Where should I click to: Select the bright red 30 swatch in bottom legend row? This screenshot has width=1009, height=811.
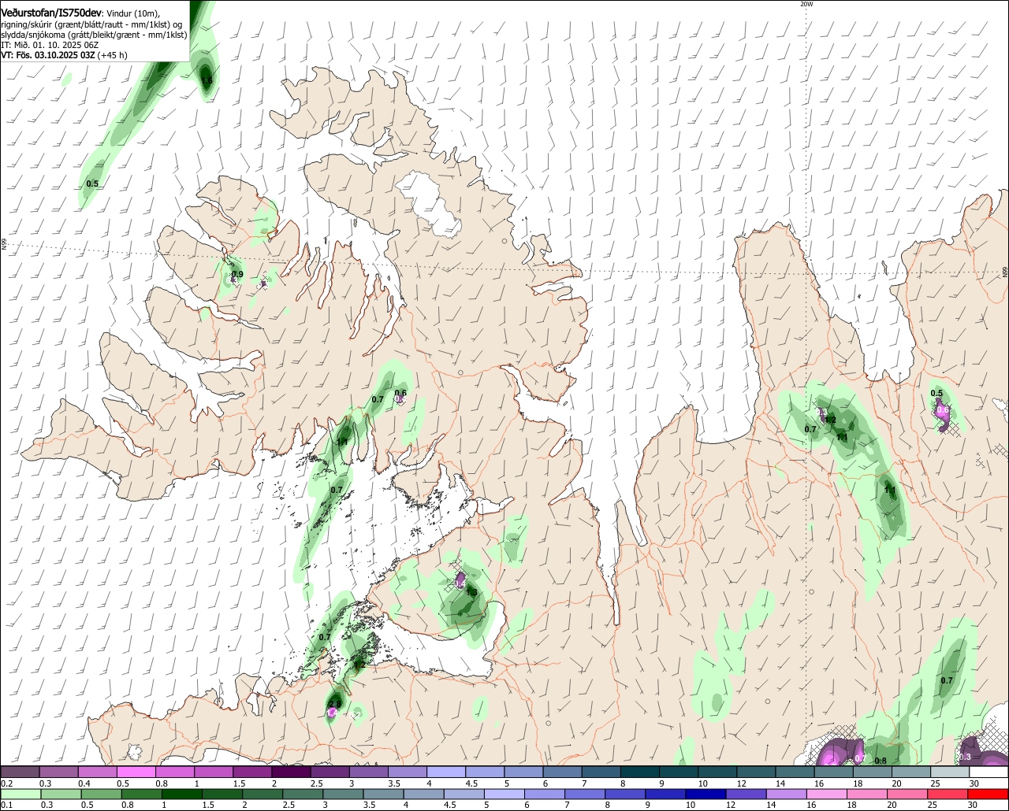tap(989, 794)
